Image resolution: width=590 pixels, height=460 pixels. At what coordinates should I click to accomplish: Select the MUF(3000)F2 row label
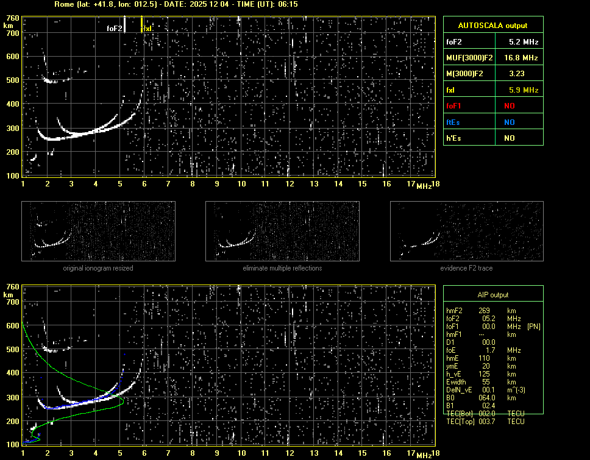tap(469, 58)
